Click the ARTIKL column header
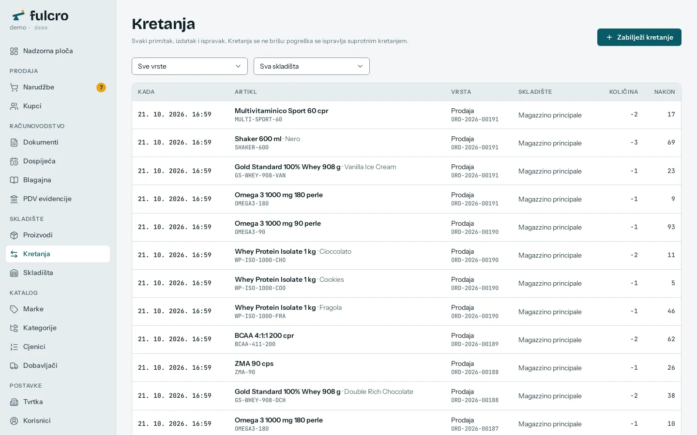The image size is (697, 435). point(246,92)
